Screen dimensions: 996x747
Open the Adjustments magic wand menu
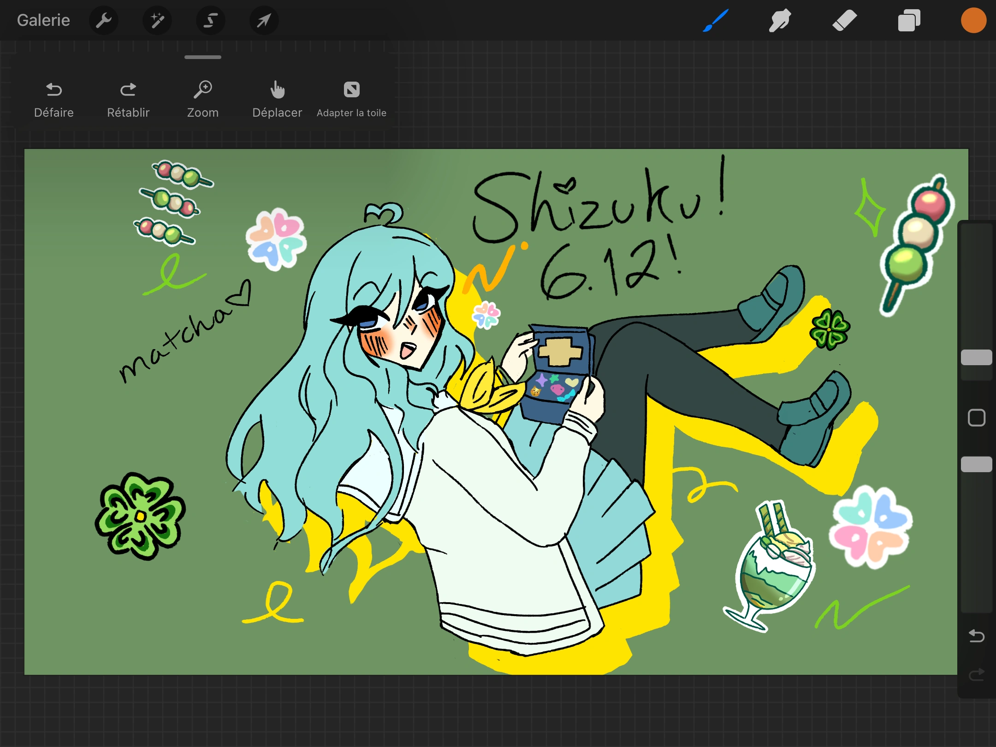click(157, 20)
